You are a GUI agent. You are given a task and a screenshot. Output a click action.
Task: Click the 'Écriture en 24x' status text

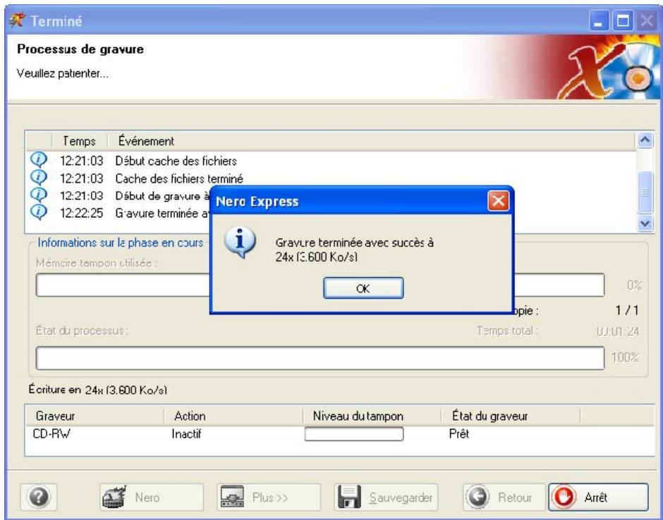[98, 389]
